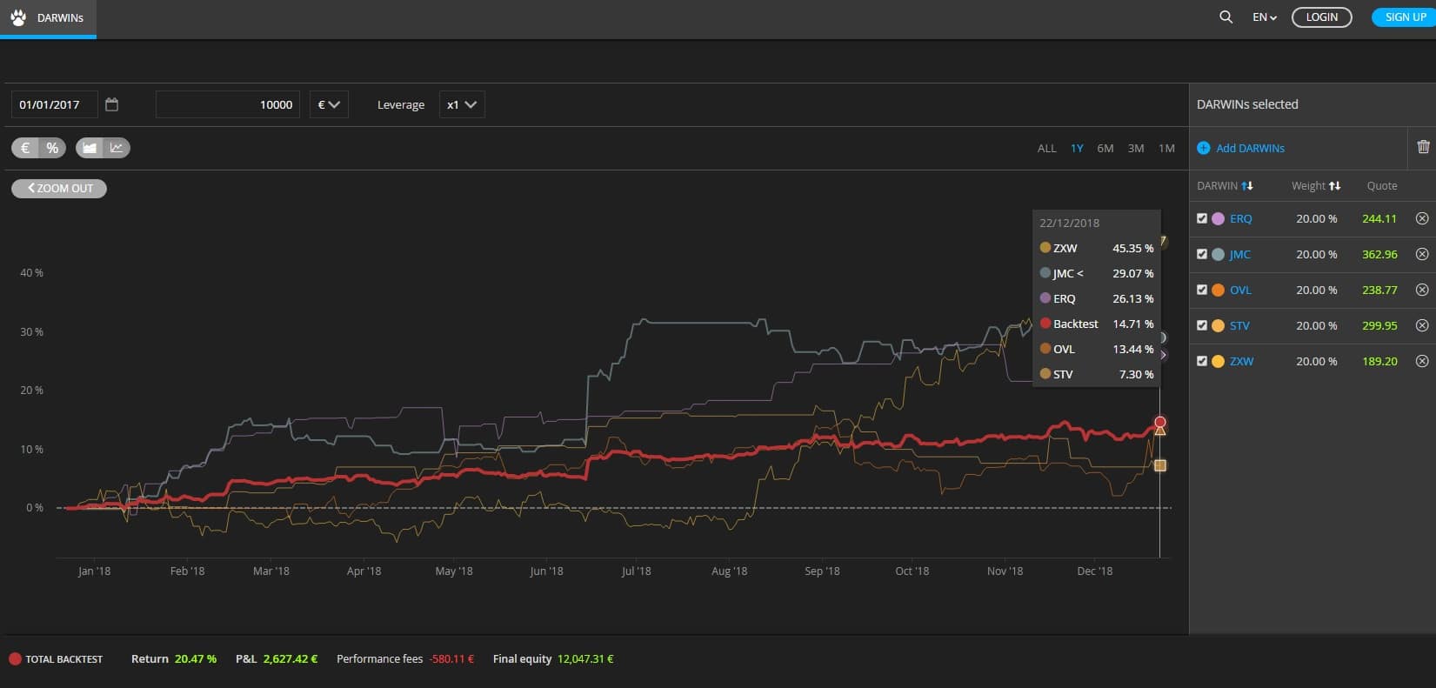
Task: Uncheck the ZXW checkbox
Action: pyautogui.click(x=1202, y=361)
